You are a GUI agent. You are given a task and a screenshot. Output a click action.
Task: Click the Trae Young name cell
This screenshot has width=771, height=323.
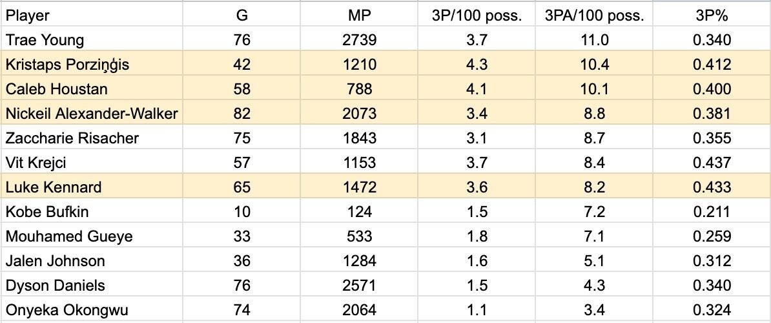click(x=92, y=39)
